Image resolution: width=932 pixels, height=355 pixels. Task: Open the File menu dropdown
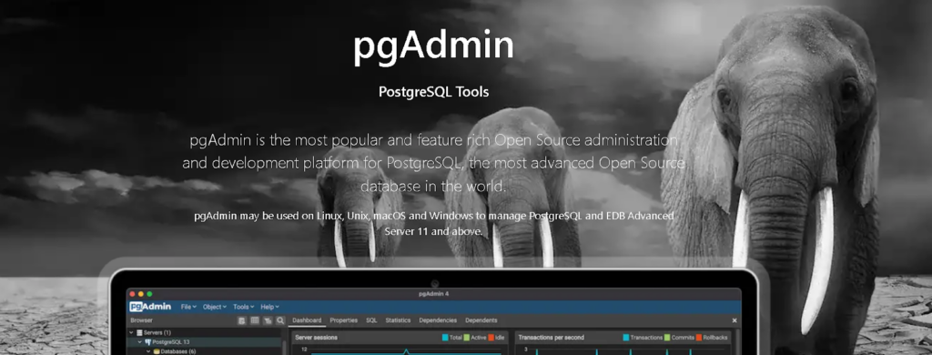click(188, 307)
